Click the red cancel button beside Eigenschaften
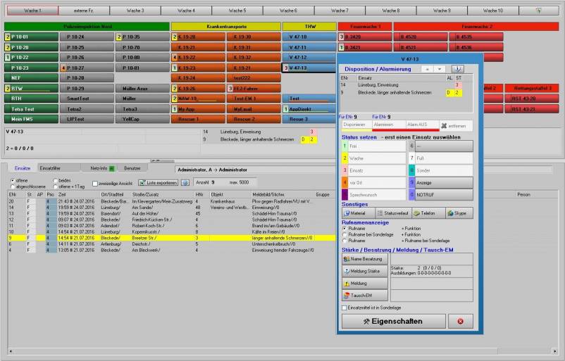 (460, 321)
